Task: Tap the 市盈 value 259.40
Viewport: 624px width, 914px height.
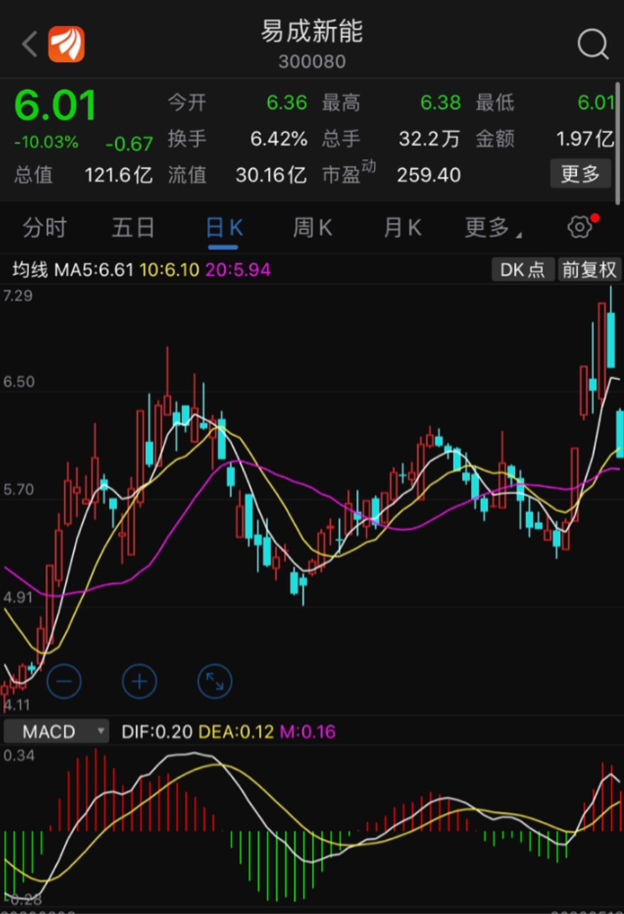Action: tap(429, 175)
